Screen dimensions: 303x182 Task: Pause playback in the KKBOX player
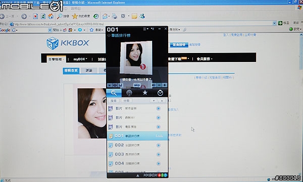coord(110,85)
